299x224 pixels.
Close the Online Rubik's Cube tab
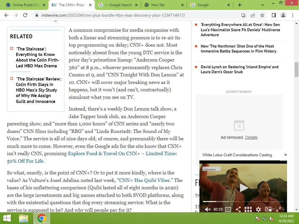click(x=44, y=5)
